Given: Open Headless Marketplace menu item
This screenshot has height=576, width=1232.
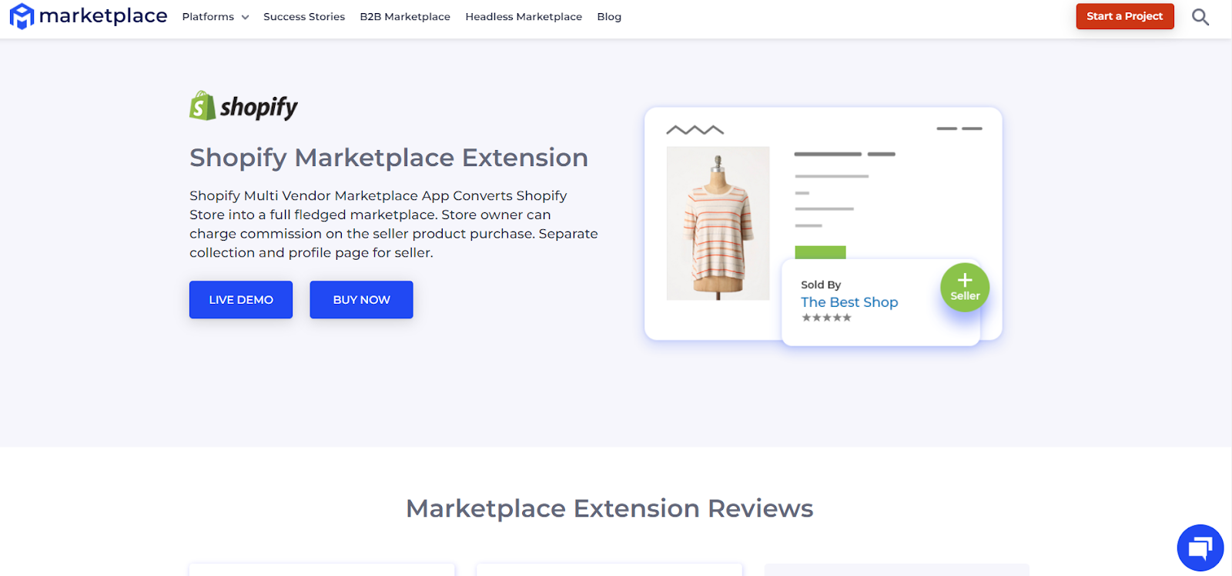Looking at the screenshot, I should 524,17.
